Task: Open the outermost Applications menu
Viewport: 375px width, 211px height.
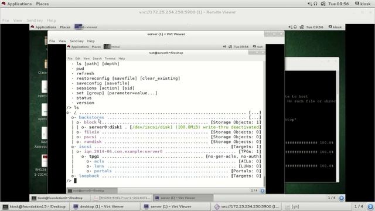Action: point(19,4)
